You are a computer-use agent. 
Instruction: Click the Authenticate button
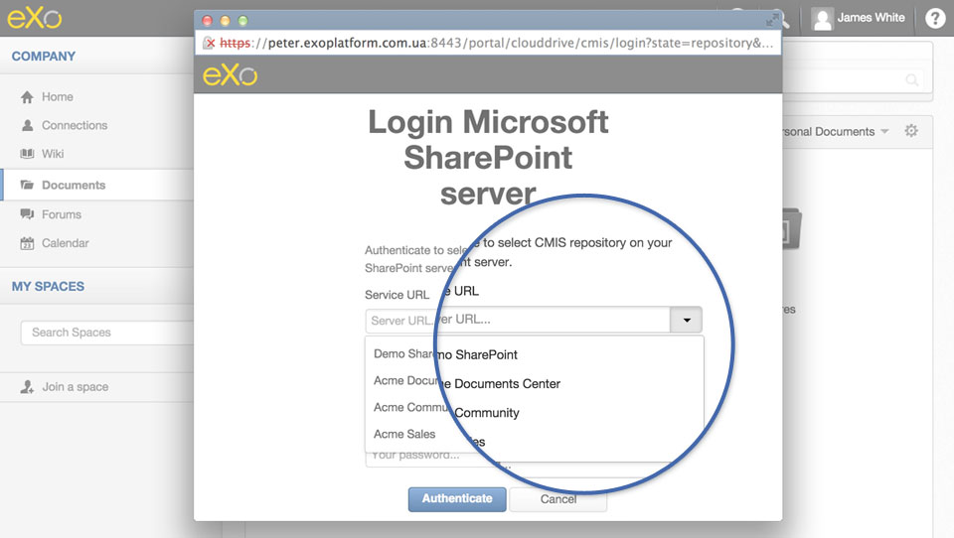457,499
